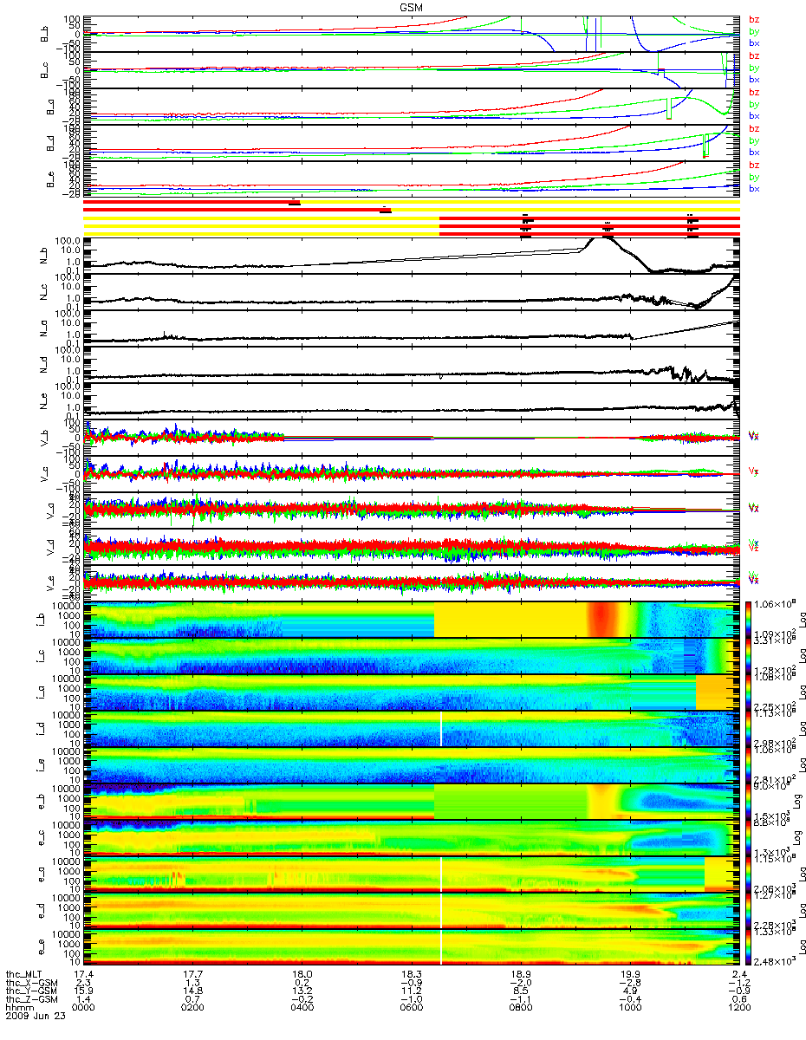
Task: Click the MLT value 18.3
Action: [411, 973]
